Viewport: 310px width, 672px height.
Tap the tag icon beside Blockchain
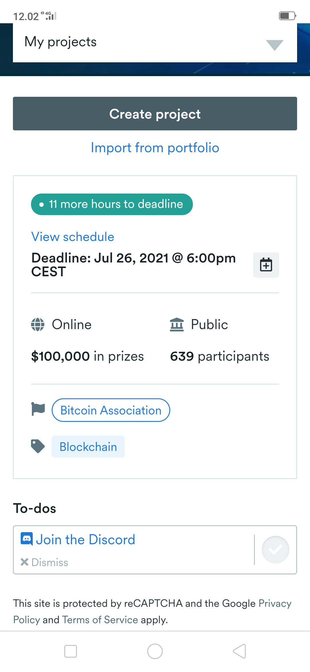tap(38, 446)
